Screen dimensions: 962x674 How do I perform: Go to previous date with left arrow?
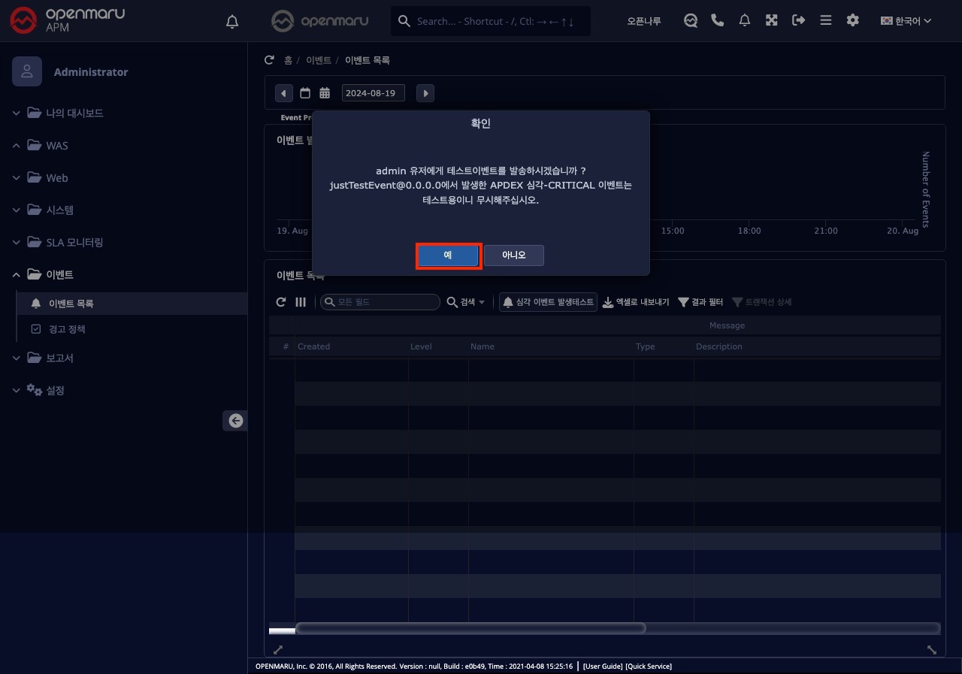pos(283,93)
